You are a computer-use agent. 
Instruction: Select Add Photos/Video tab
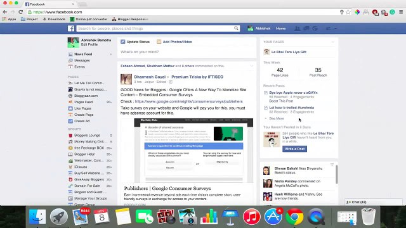tap(174, 42)
